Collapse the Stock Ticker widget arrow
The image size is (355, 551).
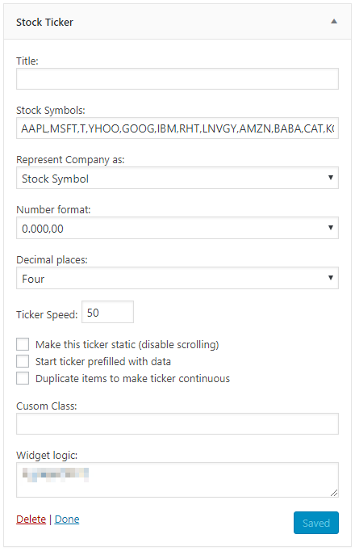334,22
